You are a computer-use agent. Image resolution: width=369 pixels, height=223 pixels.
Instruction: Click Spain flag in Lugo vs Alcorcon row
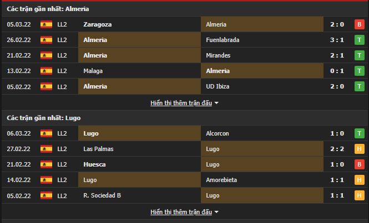[x=47, y=133]
